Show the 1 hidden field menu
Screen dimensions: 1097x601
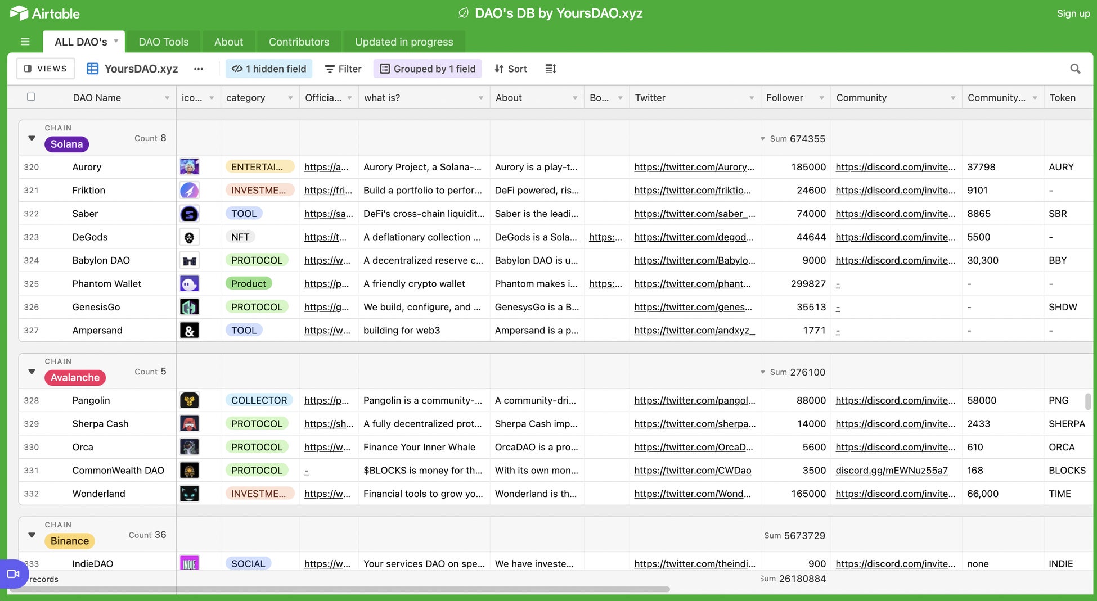[x=269, y=69]
